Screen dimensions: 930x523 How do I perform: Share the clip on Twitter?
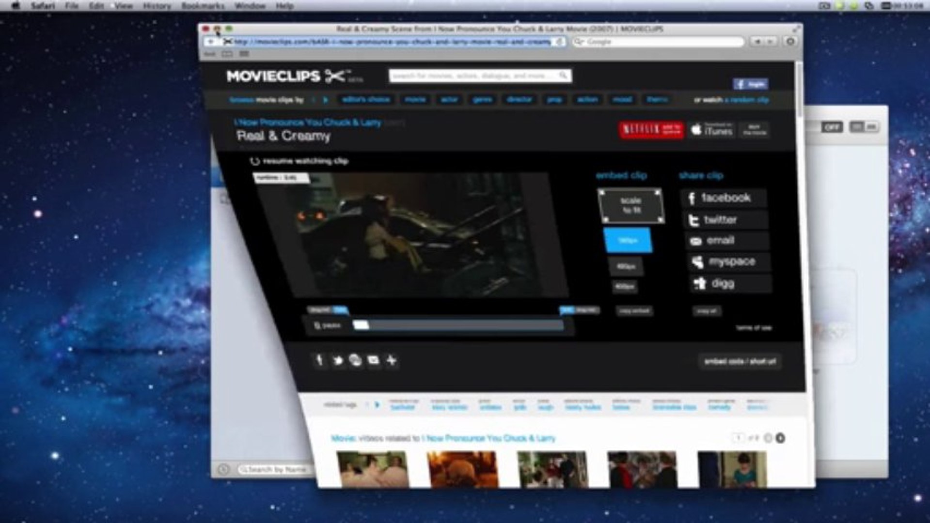pyautogui.click(x=724, y=219)
